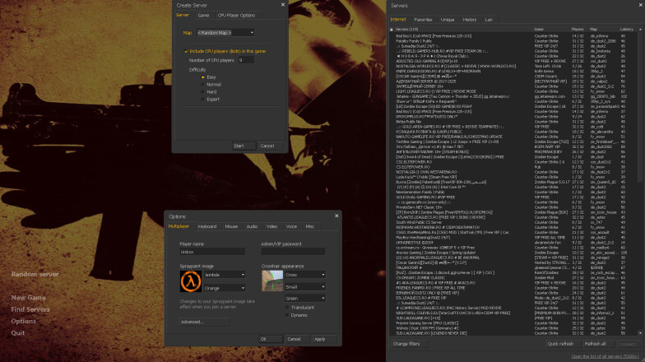
Task: Click the lock icon column header in Servers
Action: point(392,30)
